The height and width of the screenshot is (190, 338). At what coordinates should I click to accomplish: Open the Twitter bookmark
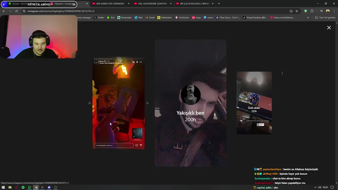tap(99, 18)
